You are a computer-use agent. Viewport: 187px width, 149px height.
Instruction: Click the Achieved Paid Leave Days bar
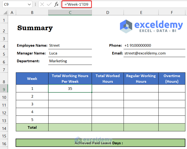tap(100, 143)
